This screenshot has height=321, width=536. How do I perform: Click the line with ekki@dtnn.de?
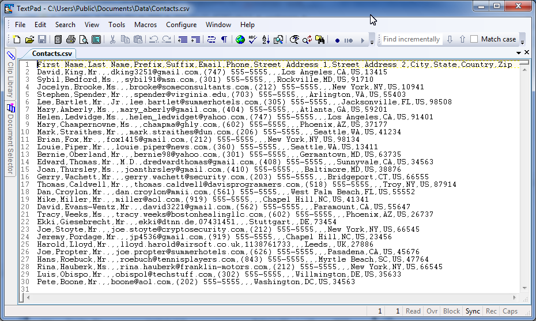tap(187, 222)
